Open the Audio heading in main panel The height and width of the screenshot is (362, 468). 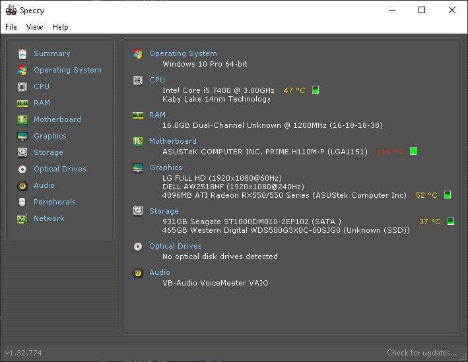click(x=160, y=272)
